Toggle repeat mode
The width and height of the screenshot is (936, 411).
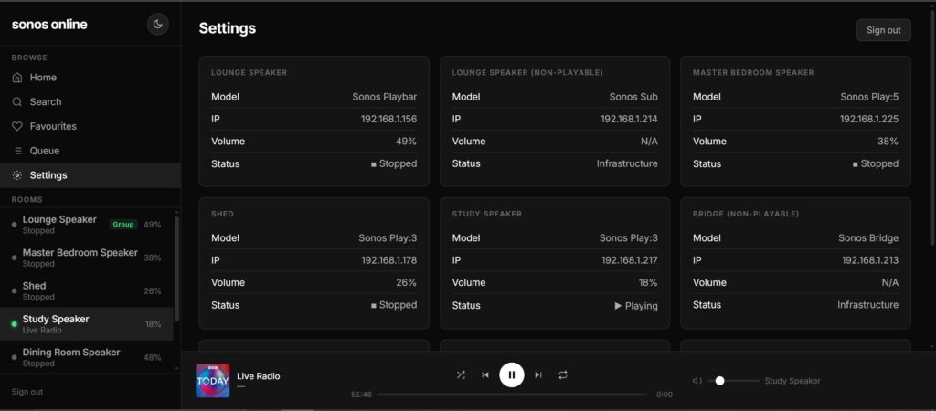click(x=563, y=375)
